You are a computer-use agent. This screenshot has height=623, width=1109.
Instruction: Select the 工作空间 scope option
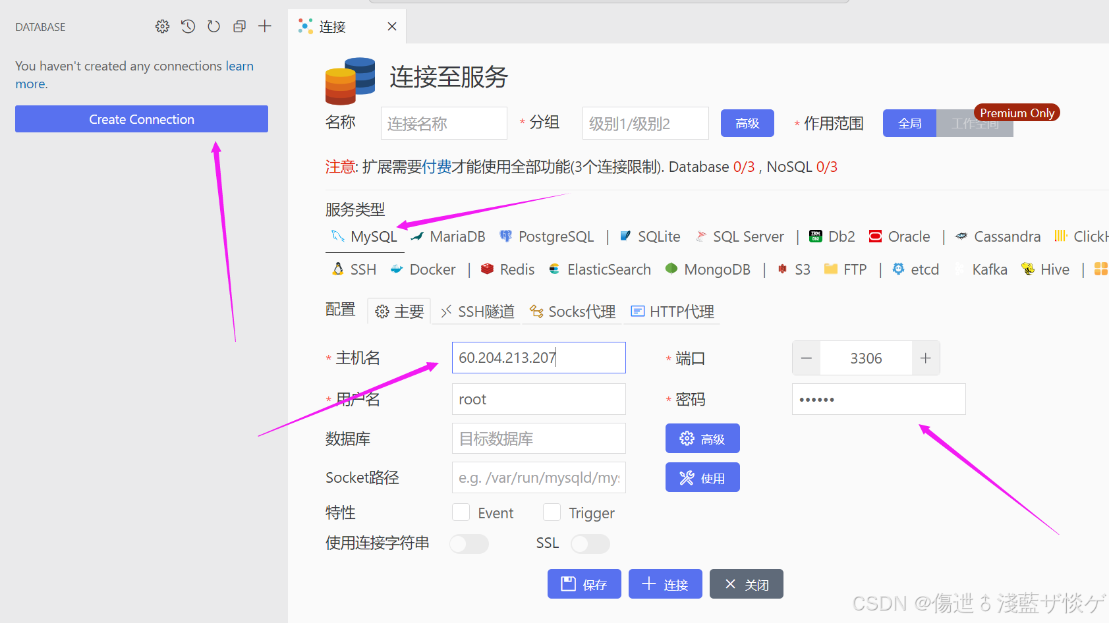coord(975,123)
